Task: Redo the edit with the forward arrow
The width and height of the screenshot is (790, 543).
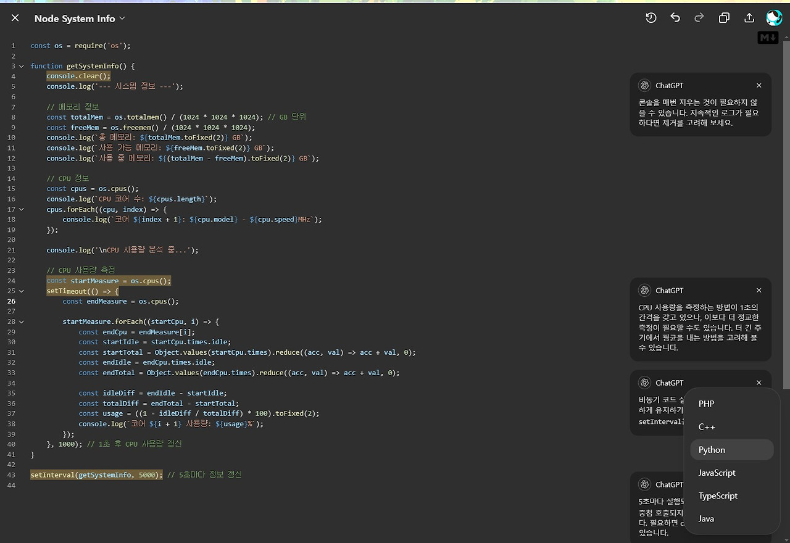Action: tap(699, 19)
